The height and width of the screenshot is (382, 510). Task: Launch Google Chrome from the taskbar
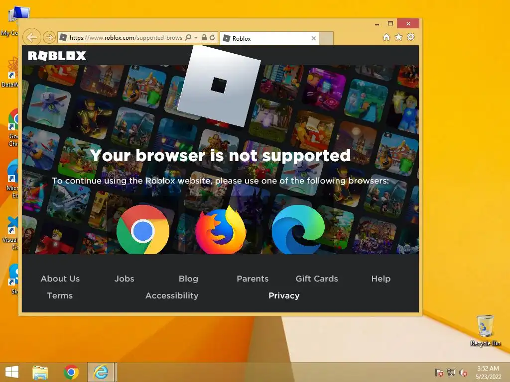(x=71, y=372)
